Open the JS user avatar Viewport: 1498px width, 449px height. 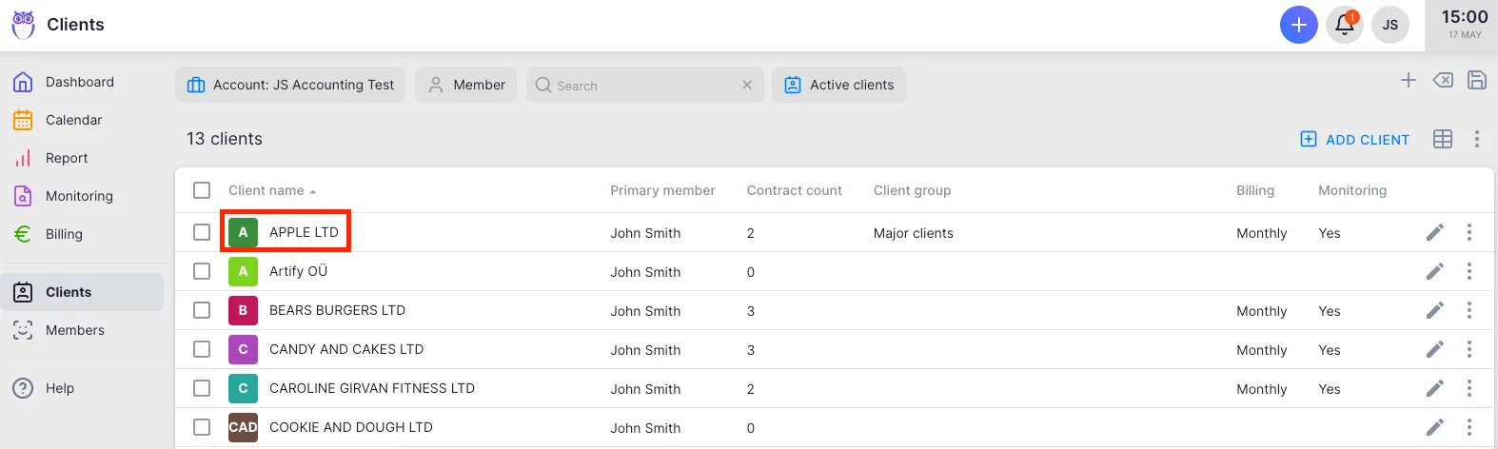pos(1390,25)
